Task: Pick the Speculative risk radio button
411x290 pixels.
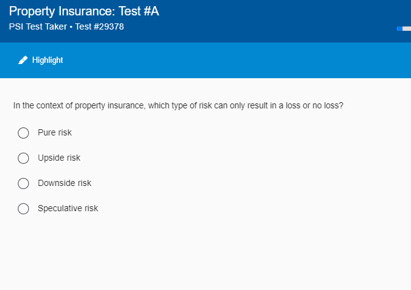Action: coord(23,209)
